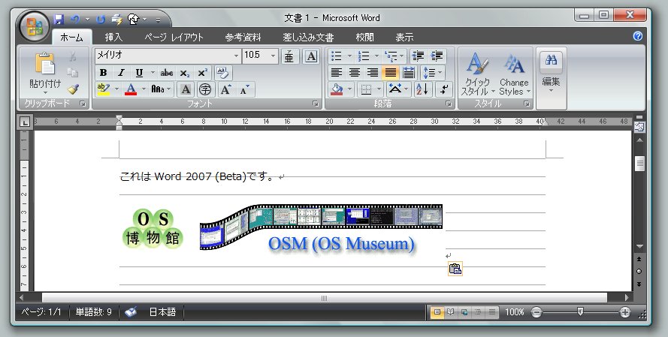Toggle Underline formatting

pyautogui.click(x=139, y=74)
